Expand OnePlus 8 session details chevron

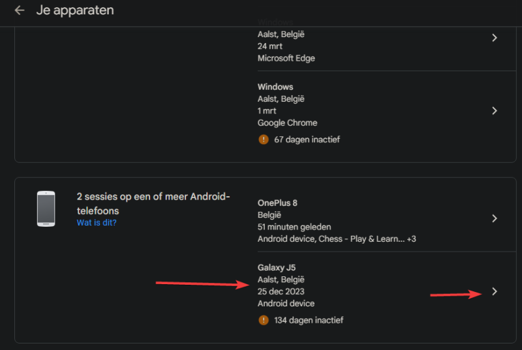coord(494,218)
